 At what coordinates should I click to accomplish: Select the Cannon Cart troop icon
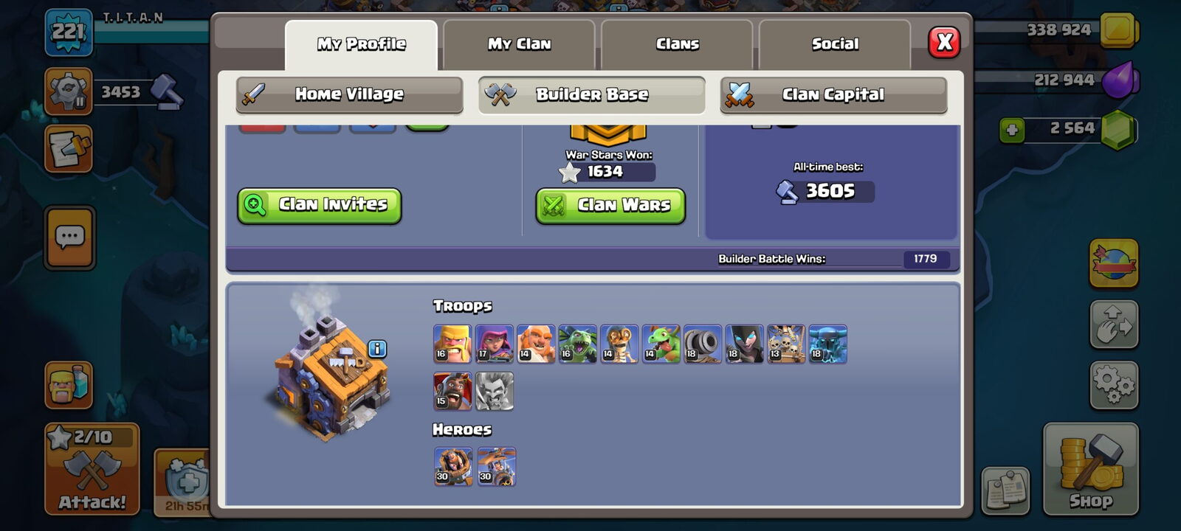point(703,344)
